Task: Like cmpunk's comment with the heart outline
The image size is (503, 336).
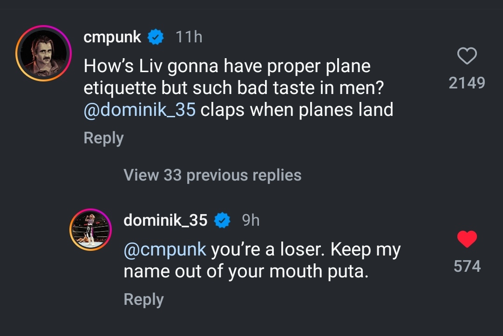Action: point(467,56)
